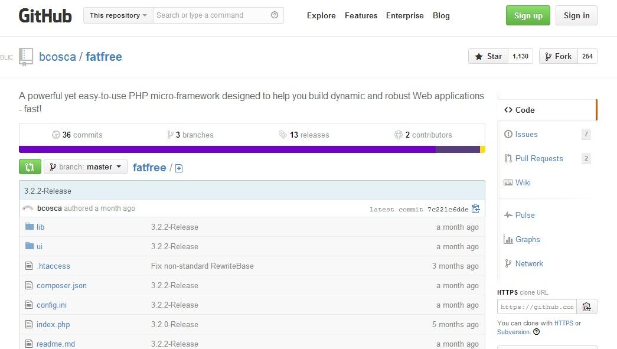Star the fatfree repository
The width and height of the screenshot is (617, 349).
488,56
